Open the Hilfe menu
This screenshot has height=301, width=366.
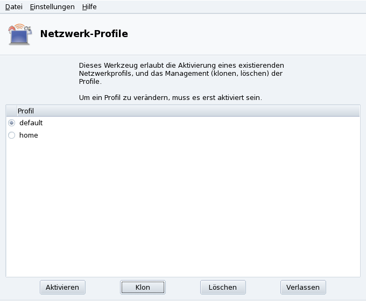[89, 7]
